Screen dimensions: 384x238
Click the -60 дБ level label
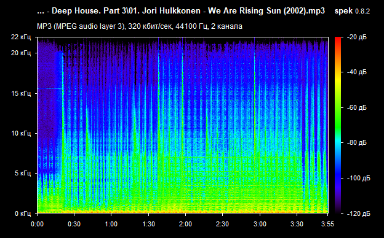pyautogui.click(x=357, y=107)
